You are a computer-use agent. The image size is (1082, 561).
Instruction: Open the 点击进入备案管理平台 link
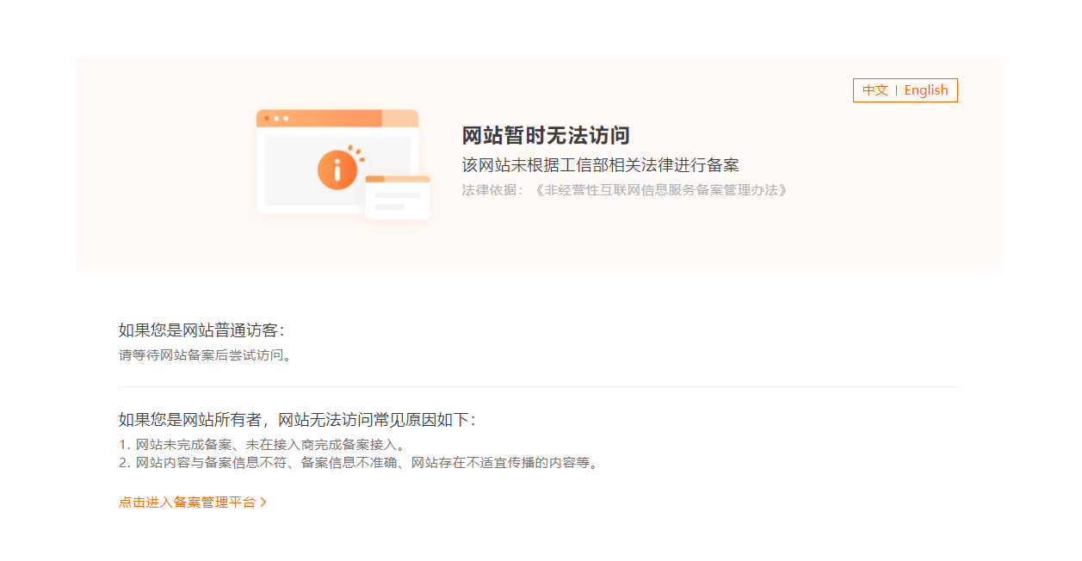point(187,502)
